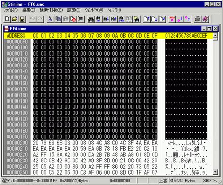
Task: Open the 設定(O) menu
Action: coord(74,10)
